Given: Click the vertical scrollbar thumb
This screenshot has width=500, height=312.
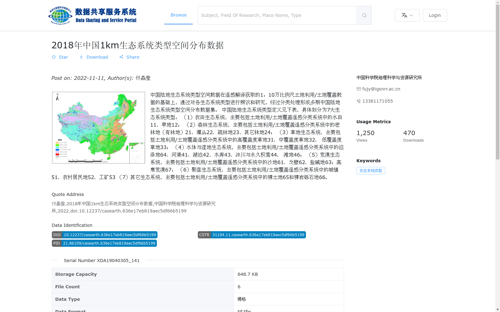Looking at the screenshot, I should [x=497, y=82].
